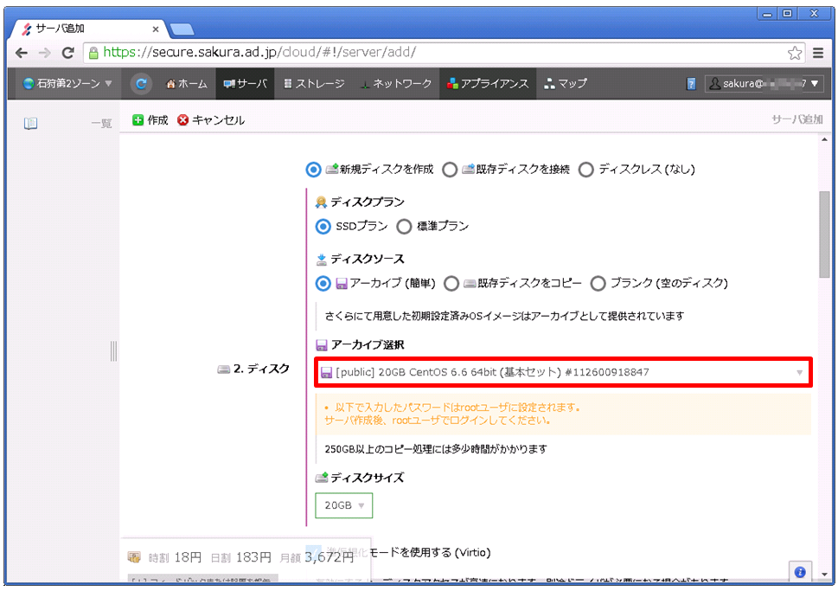The image size is (838, 591).
Task: Open the アーカイブ選択 CentOS dropdown
Action: click(x=562, y=372)
